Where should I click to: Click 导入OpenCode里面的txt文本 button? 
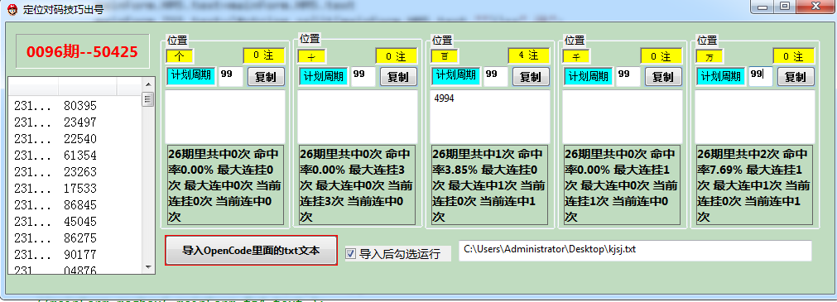[x=252, y=250]
